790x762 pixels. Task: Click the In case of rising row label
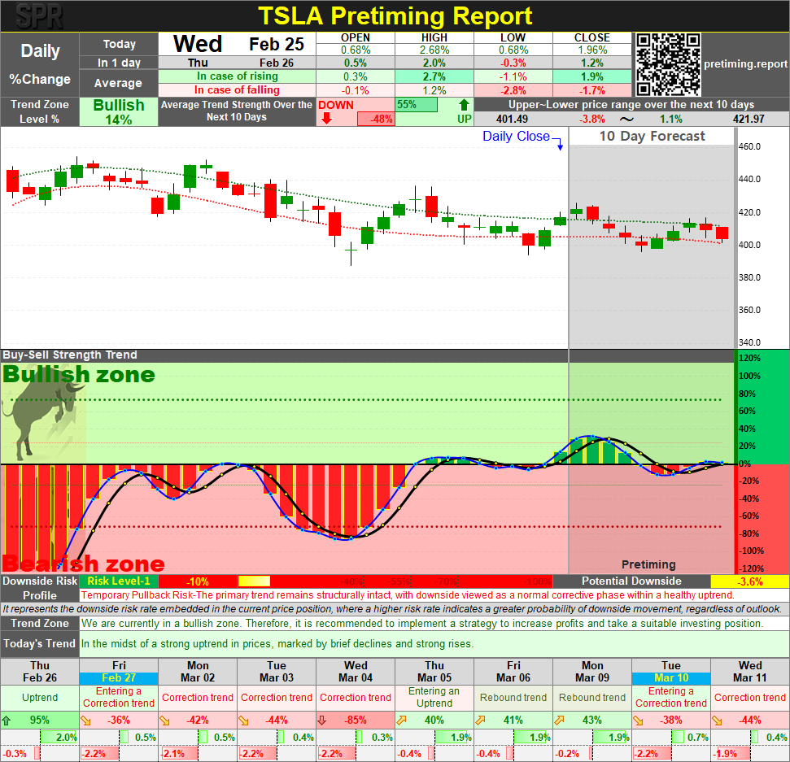coord(238,76)
